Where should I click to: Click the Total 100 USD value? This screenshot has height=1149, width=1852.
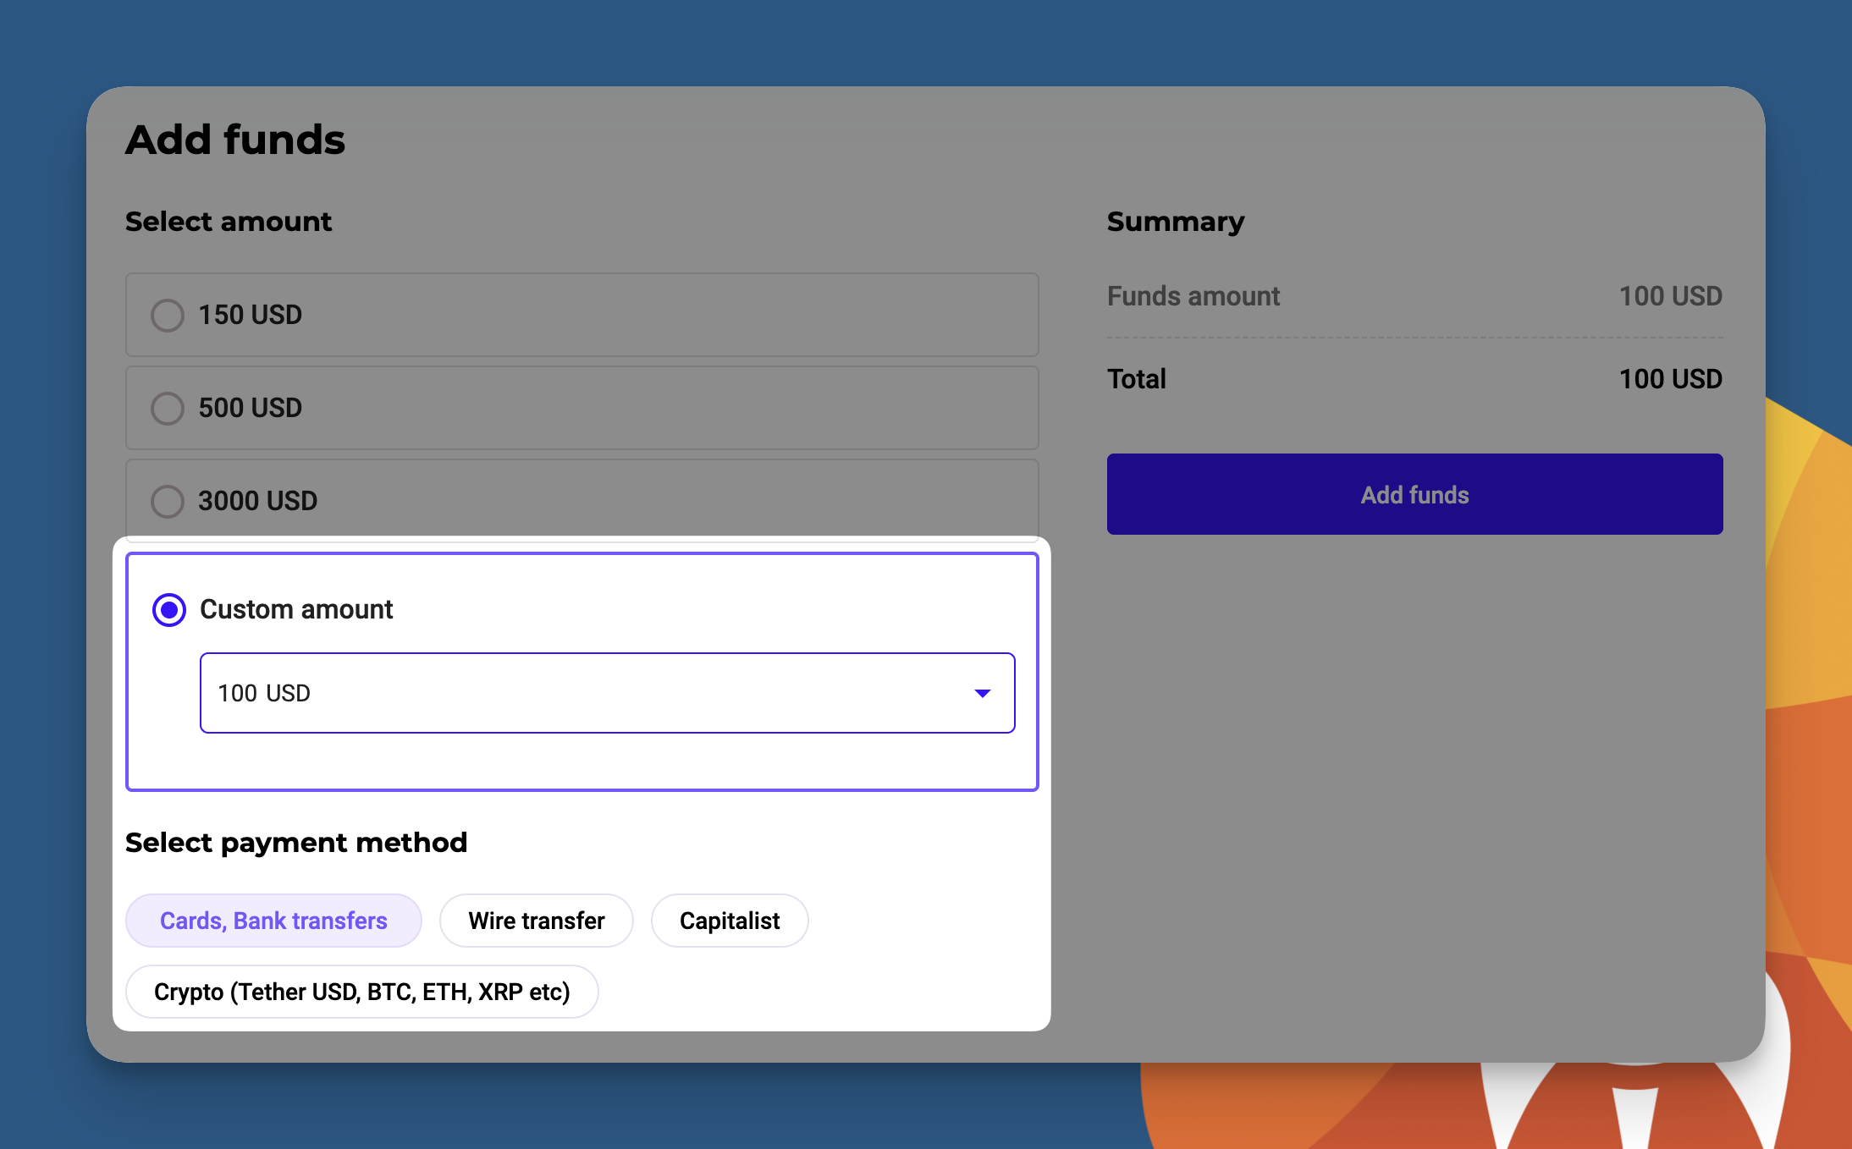click(x=1670, y=379)
